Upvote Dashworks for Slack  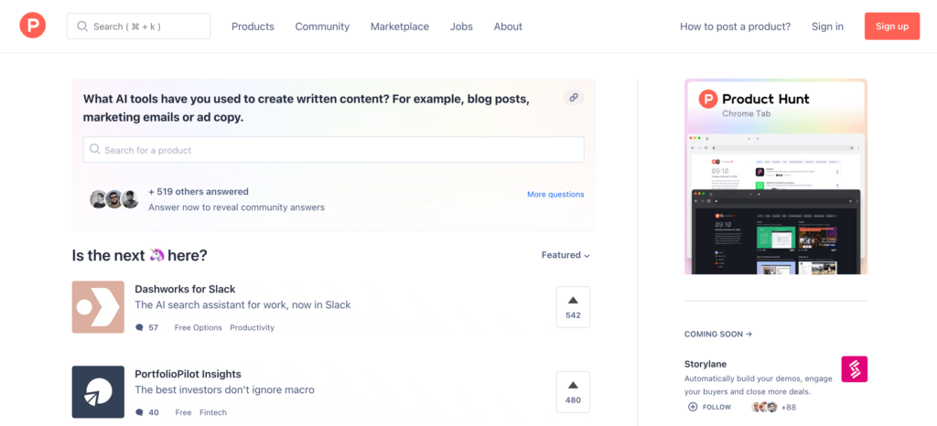pos(573,307)
